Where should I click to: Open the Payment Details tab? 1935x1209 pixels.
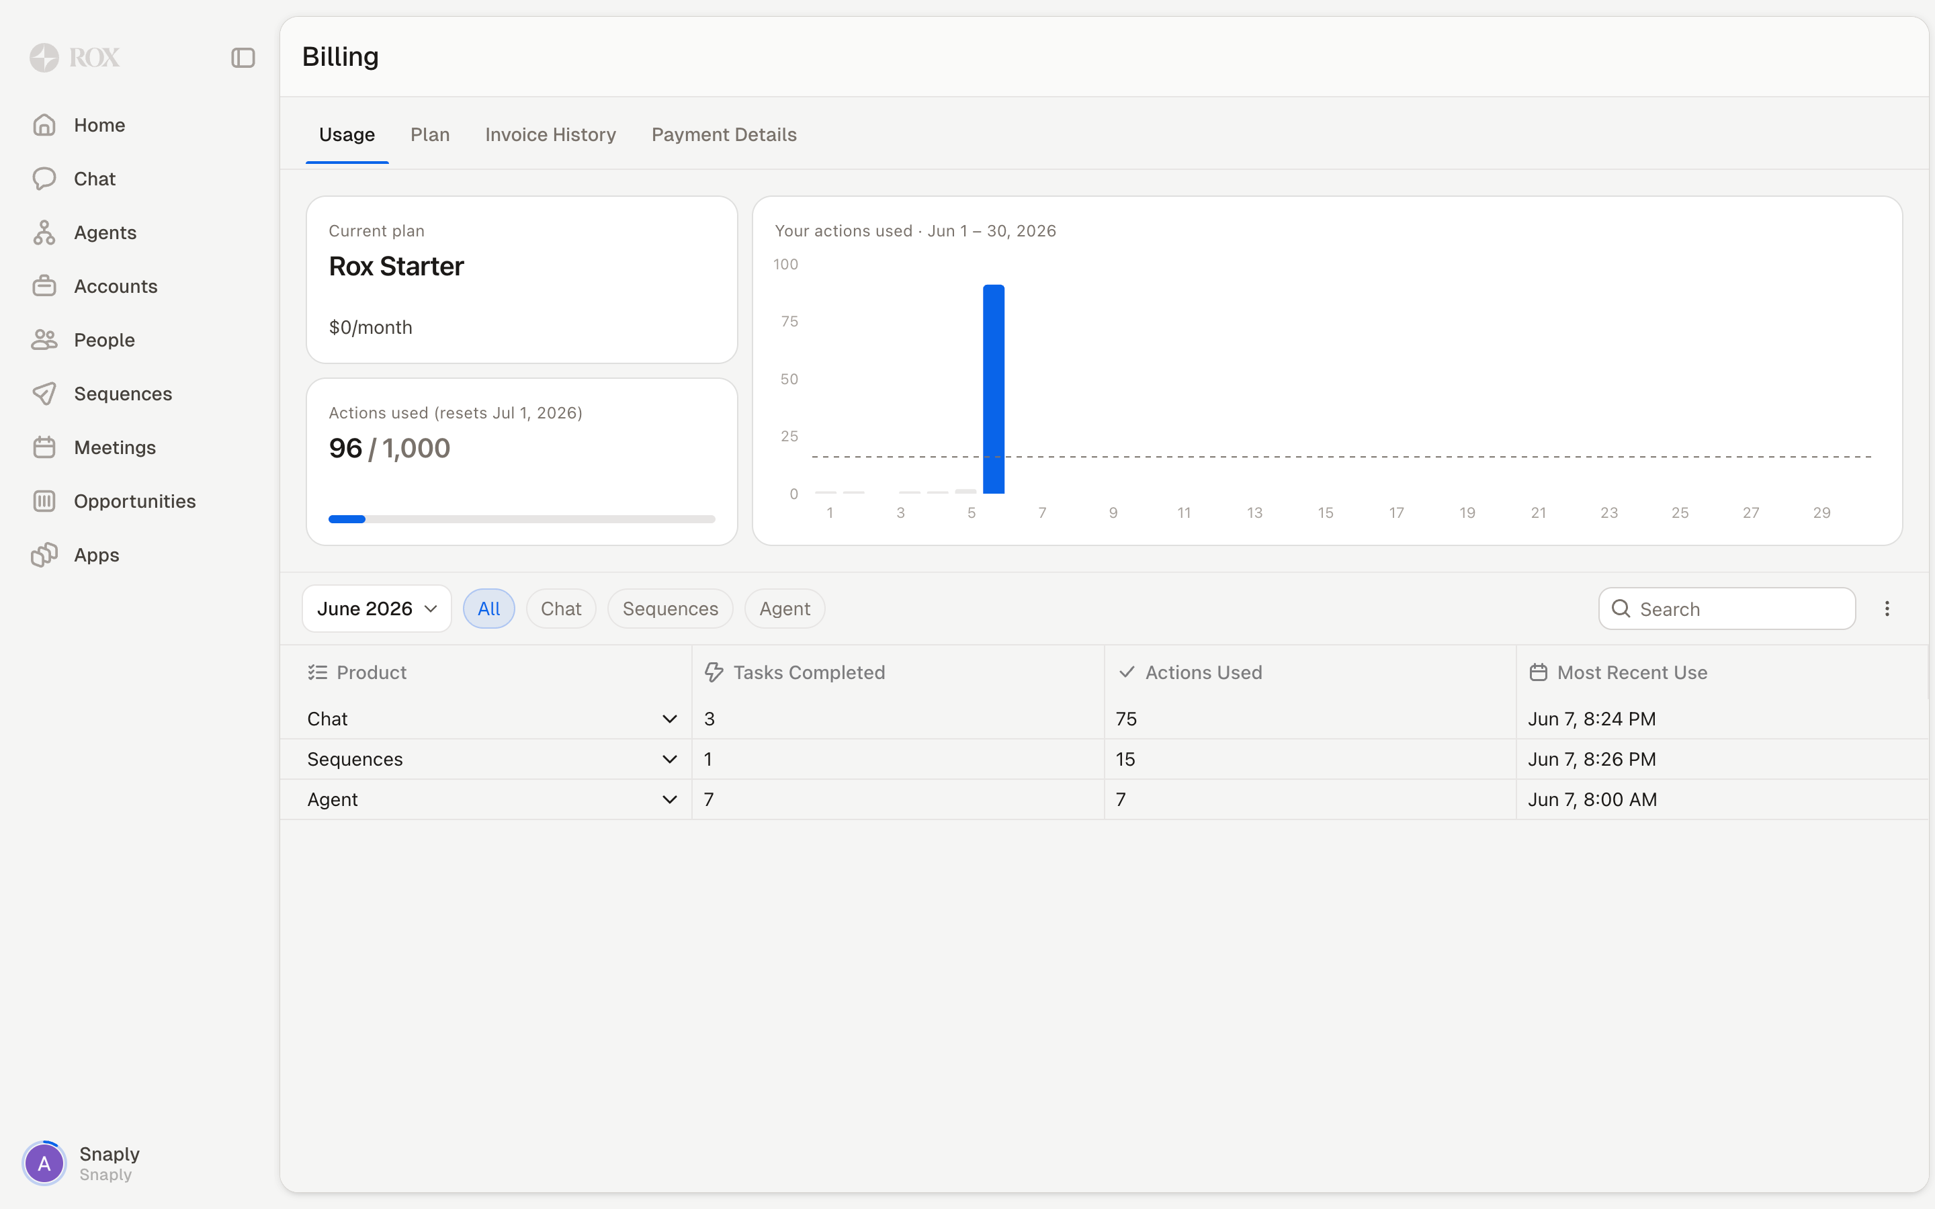[x=724, y=134]
